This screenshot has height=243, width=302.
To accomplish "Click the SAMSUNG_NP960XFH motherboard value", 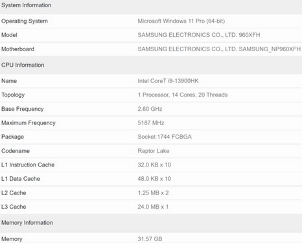I will tap(219, 49).
